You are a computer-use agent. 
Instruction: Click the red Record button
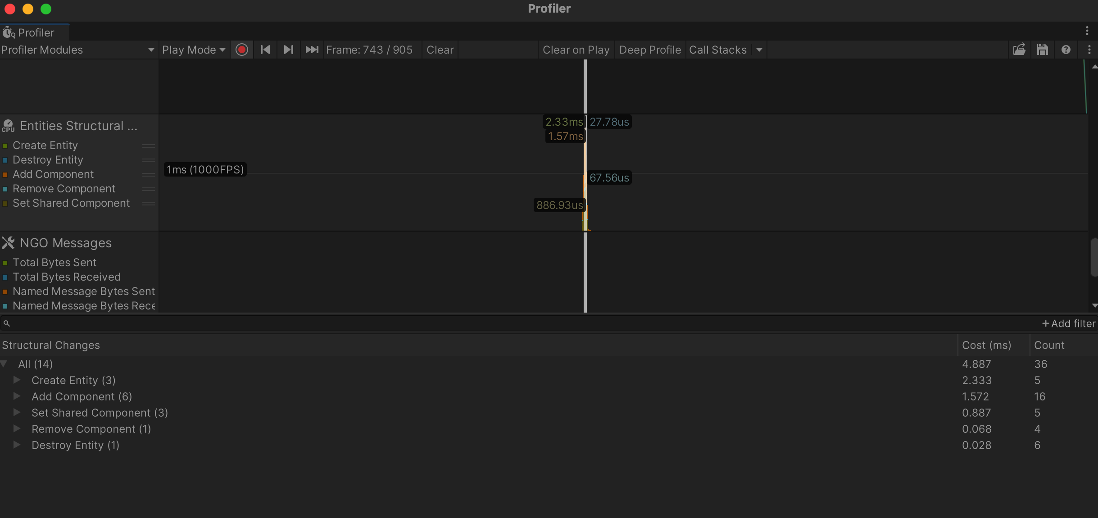242,50
